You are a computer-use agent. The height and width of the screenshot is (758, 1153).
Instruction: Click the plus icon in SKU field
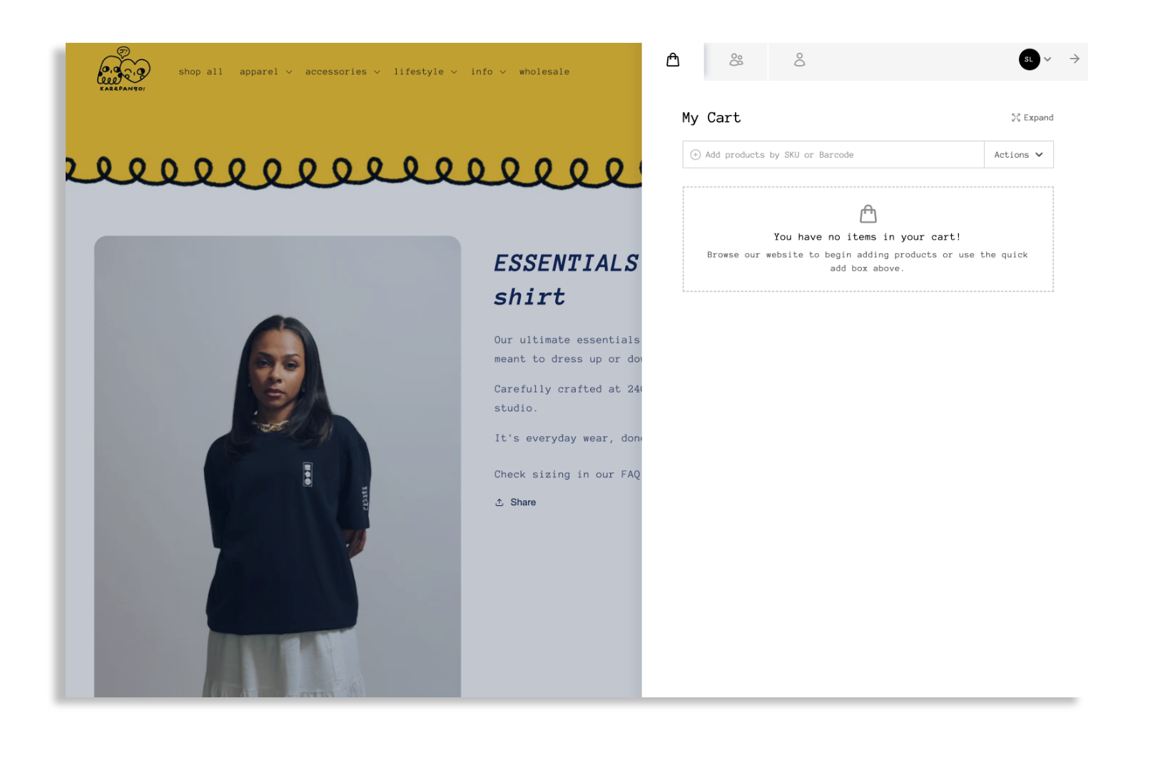695,155
